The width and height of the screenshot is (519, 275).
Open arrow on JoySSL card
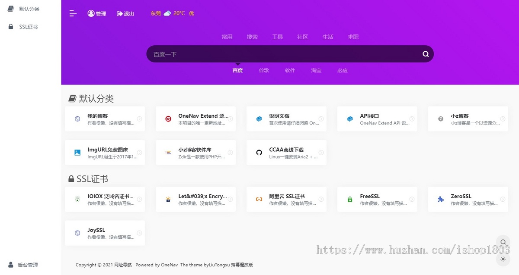(139, 233)
